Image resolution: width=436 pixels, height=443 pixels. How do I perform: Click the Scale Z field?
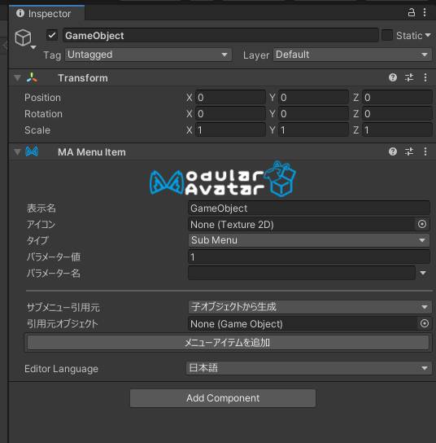click(x=397, y=130)
